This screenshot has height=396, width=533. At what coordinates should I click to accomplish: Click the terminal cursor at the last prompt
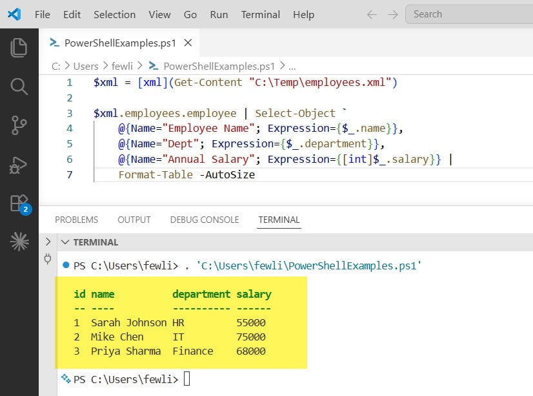click(186, 379)
